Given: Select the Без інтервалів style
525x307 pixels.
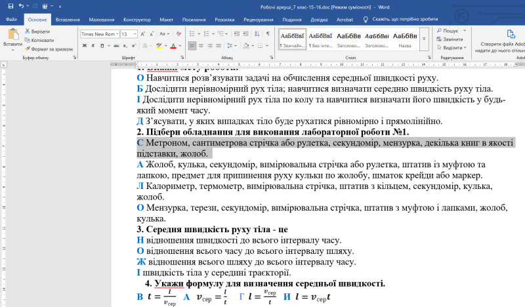Looking at the screenshot, I should pos(320,39).
